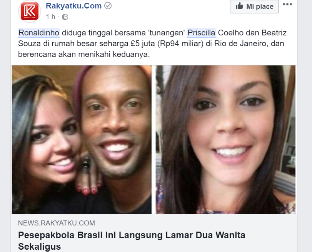Click the globe public-audience icon
The height and width of the screenshot is (252, 312).
(x=65, y=17)
